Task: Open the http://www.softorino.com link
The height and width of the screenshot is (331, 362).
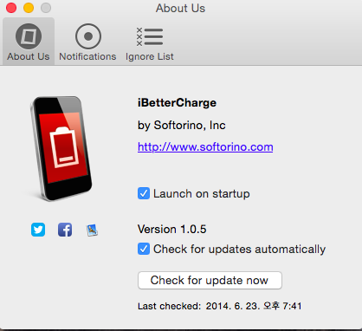Action: 205,147
